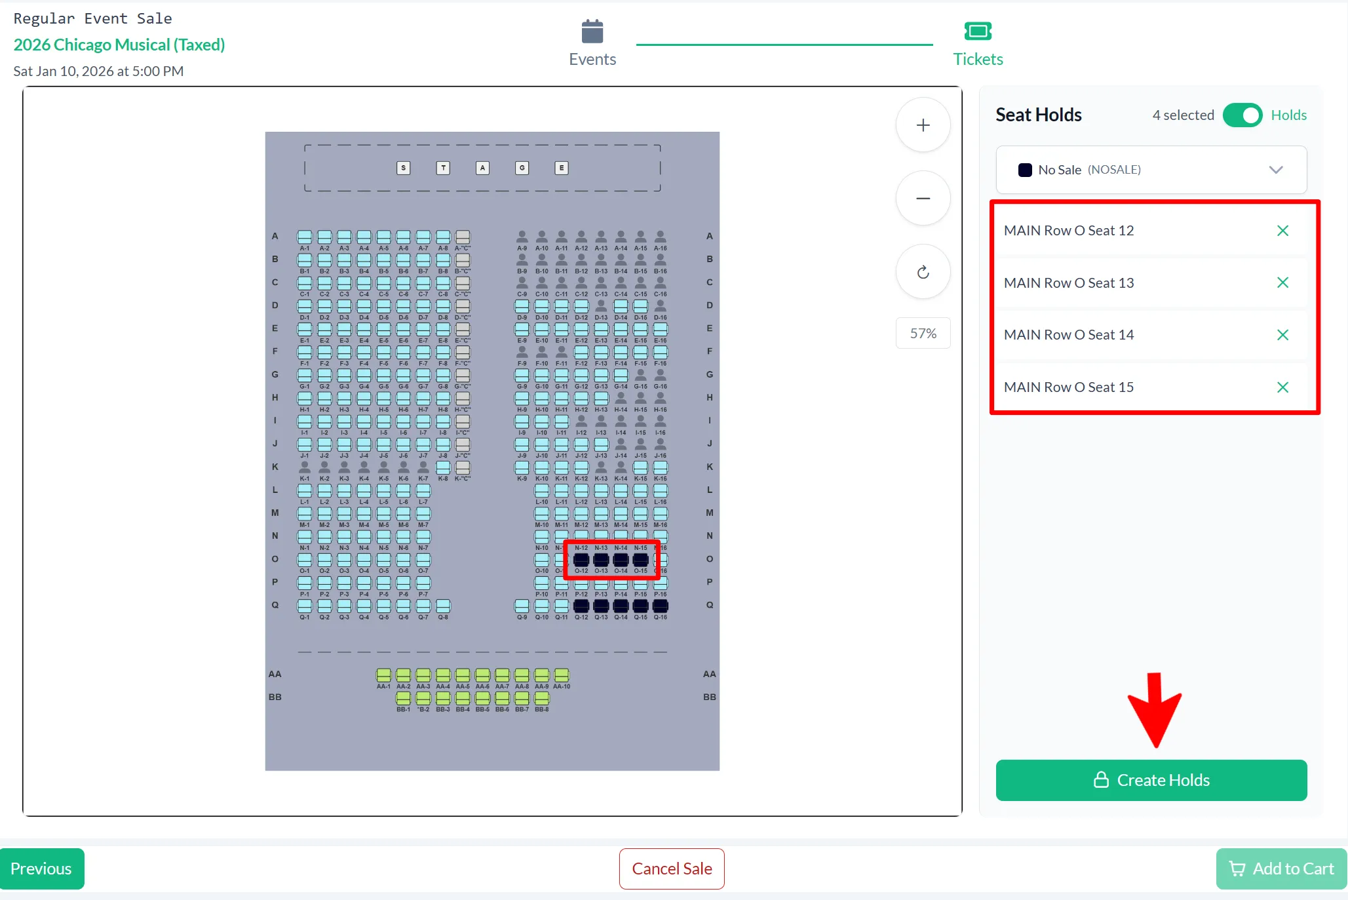Select seat BB-8 on the map
1348x900 pixels.
coord(541,697)
